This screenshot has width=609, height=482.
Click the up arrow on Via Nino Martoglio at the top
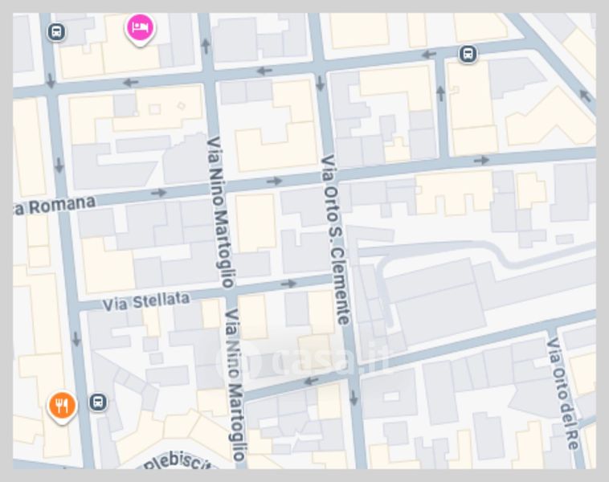coord(206,47)
